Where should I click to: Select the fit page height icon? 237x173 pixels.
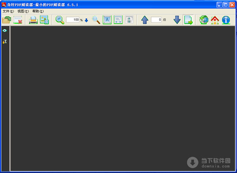point(129,20)
